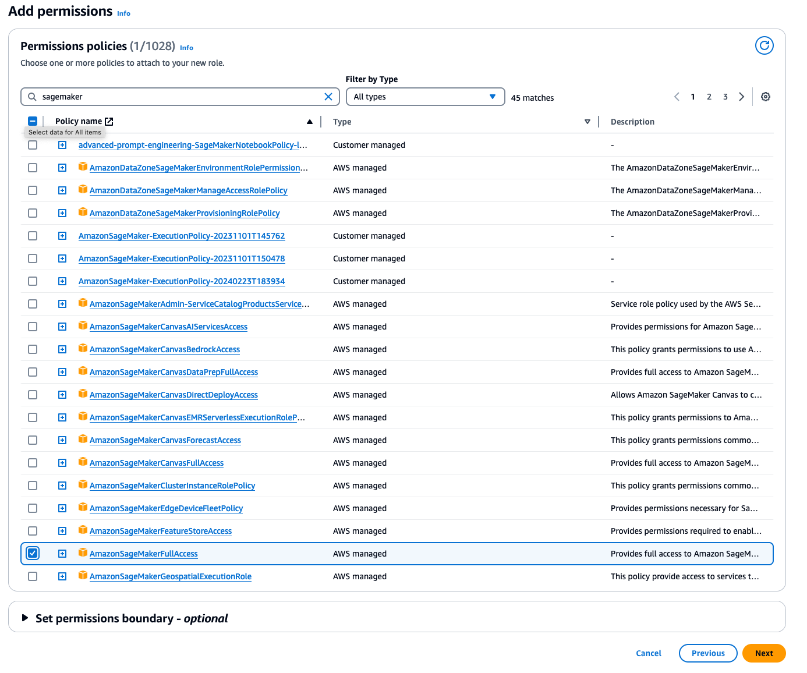
Task: Expand AmazonSageMaker-ExecutionPolicy-20240223T183934 row details
Action: tap(62, 281)
